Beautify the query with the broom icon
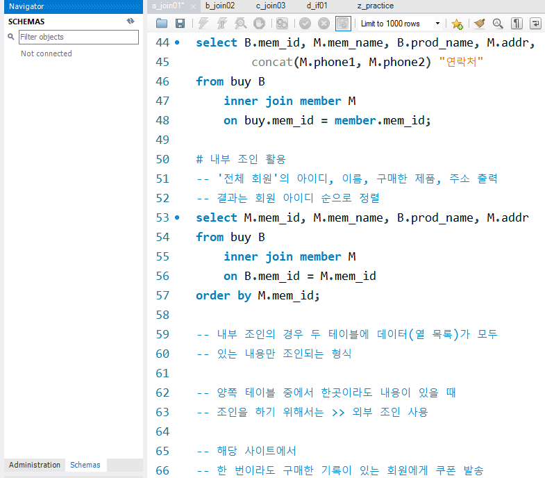This screenshot has width=545, height=478. pyautogui.click(x=480, y=24)
